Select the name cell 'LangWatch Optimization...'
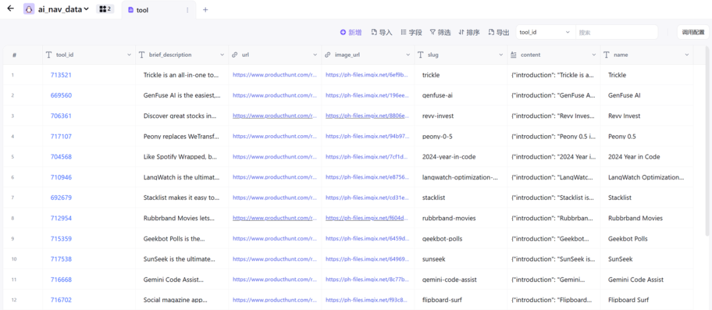Image resolution: width=712 pixels, height=310 pixels. (647, 177)
